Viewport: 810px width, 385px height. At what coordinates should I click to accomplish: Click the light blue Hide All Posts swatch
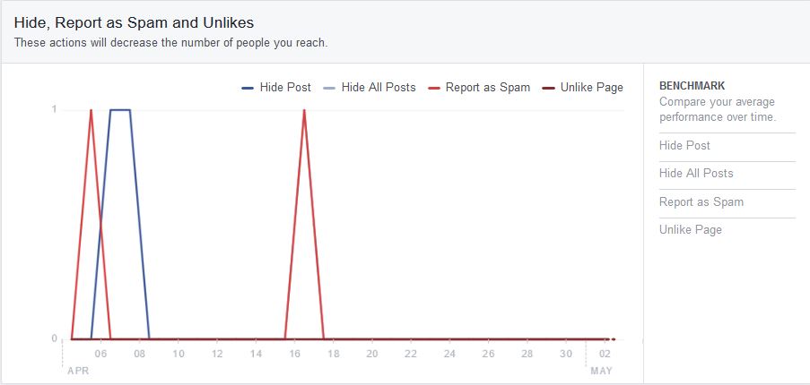(x=329, y=88)
